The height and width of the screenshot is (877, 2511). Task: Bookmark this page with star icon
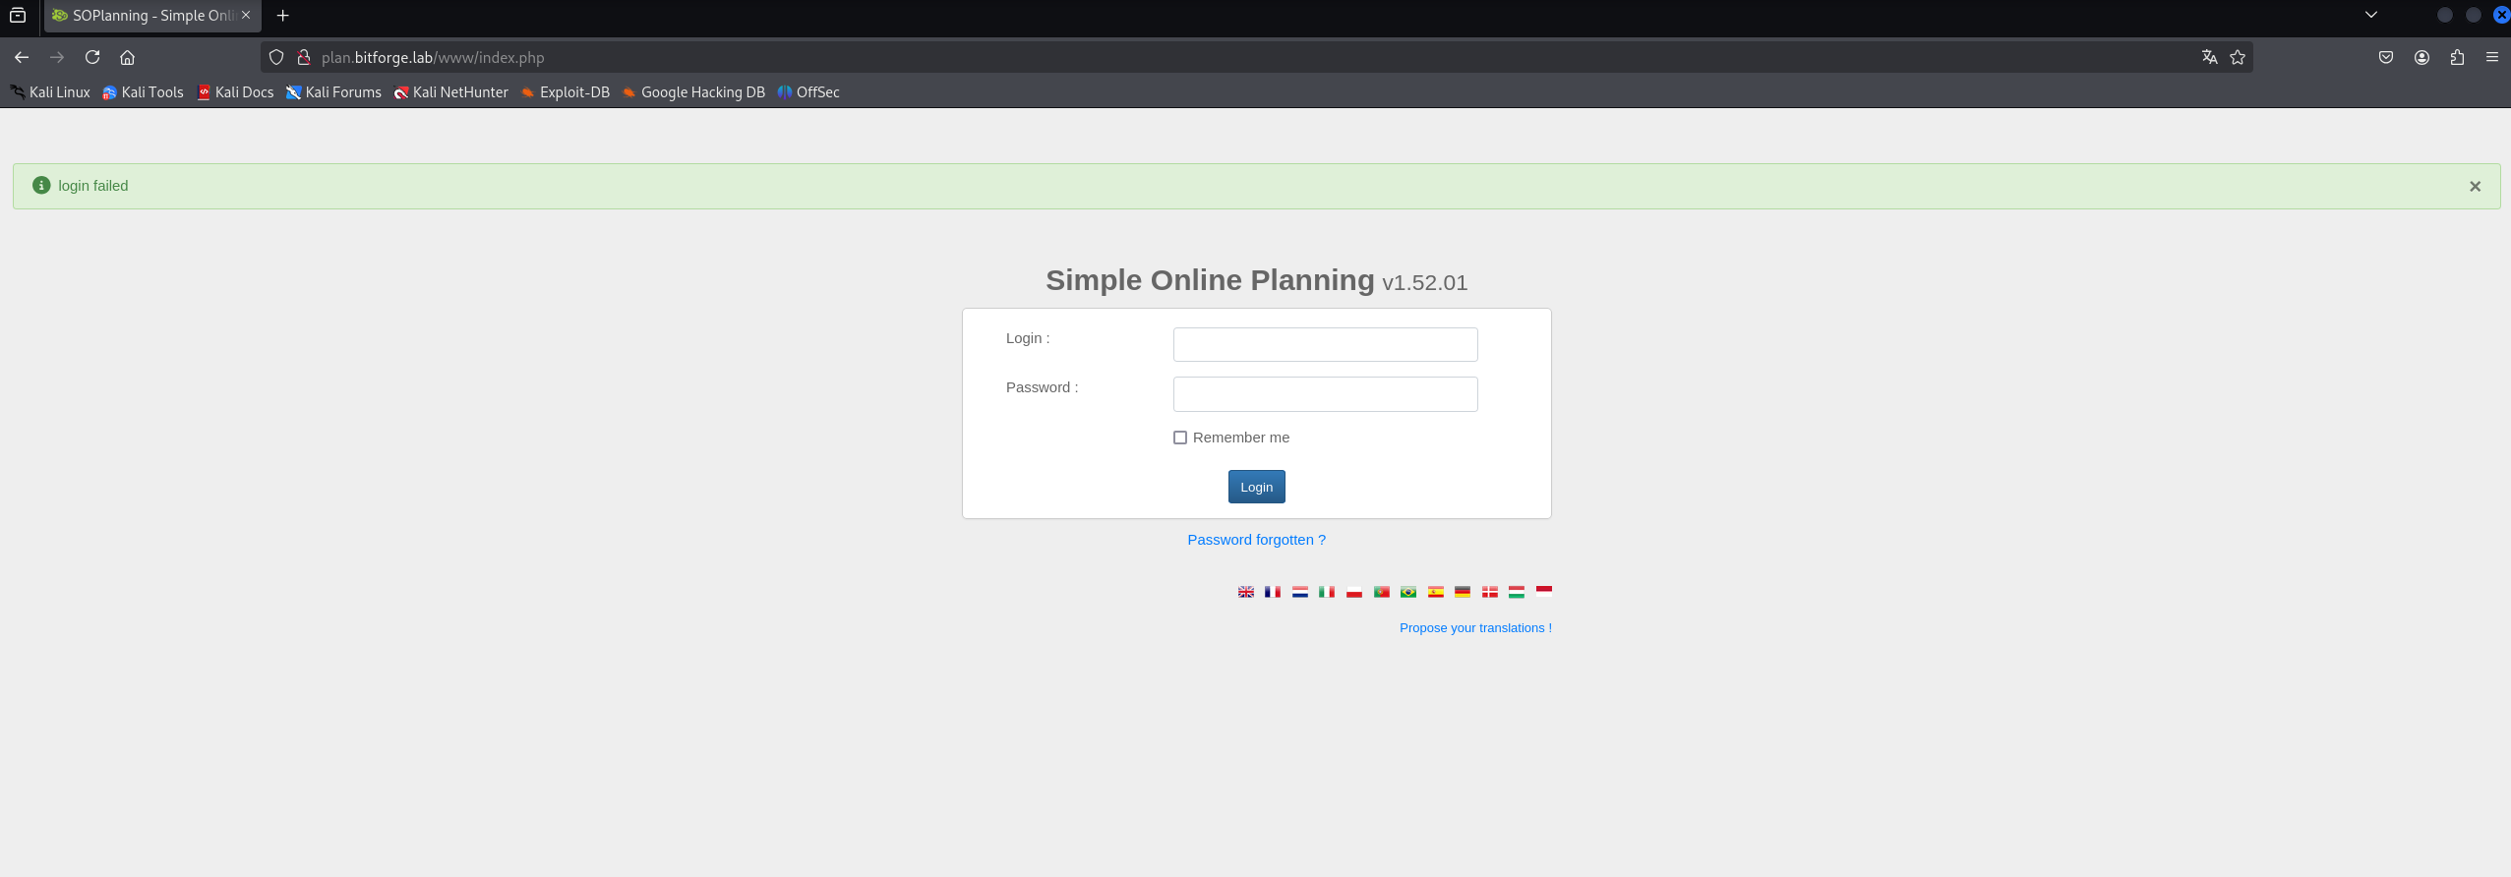(x=2238, y=57)
